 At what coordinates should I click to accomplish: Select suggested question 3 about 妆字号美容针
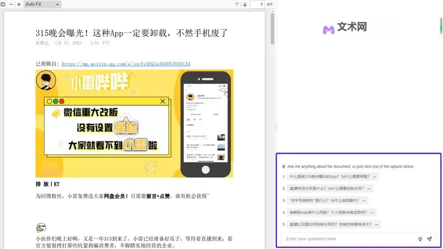pos(328,200)
